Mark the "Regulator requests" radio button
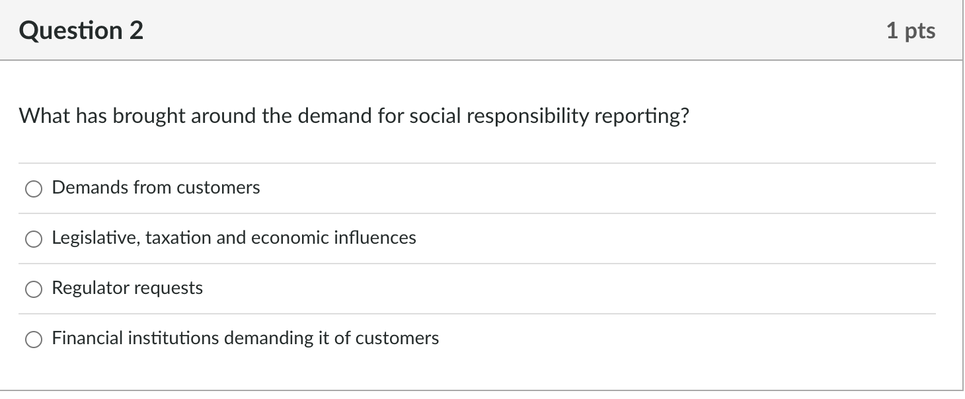Screen dimensions: 965x399 34,290
